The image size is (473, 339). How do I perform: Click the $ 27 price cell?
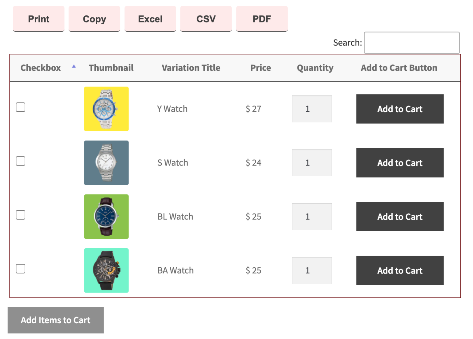(253, 109)
